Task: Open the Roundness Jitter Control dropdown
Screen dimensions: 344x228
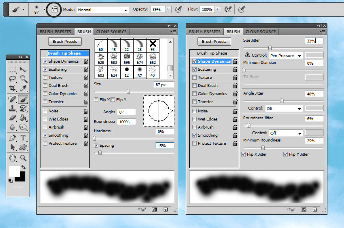Action: point(286,133)
